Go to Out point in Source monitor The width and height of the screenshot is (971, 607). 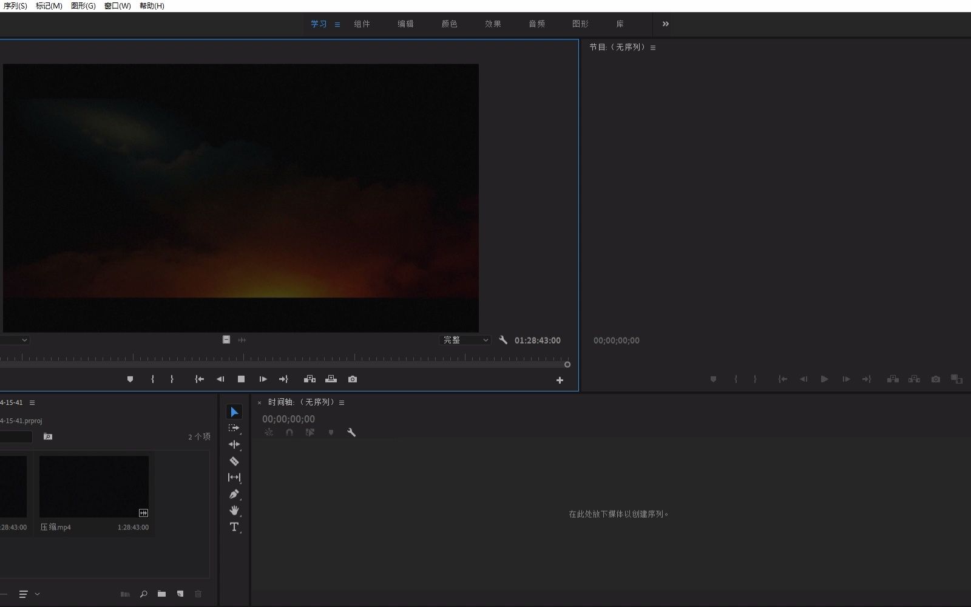(x=283, y=379)
